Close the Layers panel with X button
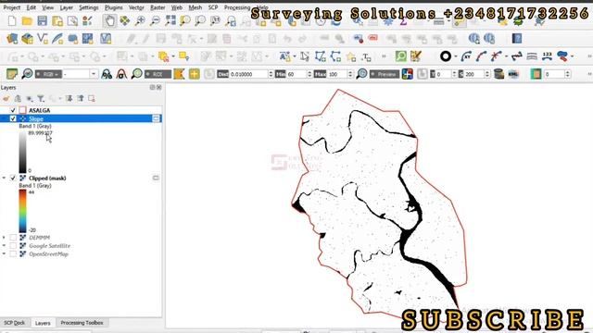Viewport: 593px width, 333px height. click(158, 87)
